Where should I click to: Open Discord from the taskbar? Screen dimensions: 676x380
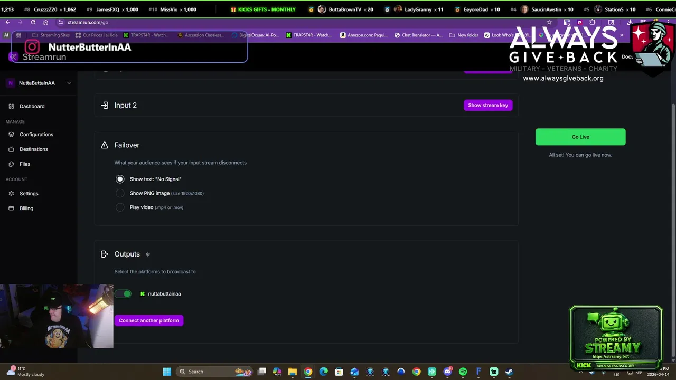pyautogui.click(x=447, y=372)
